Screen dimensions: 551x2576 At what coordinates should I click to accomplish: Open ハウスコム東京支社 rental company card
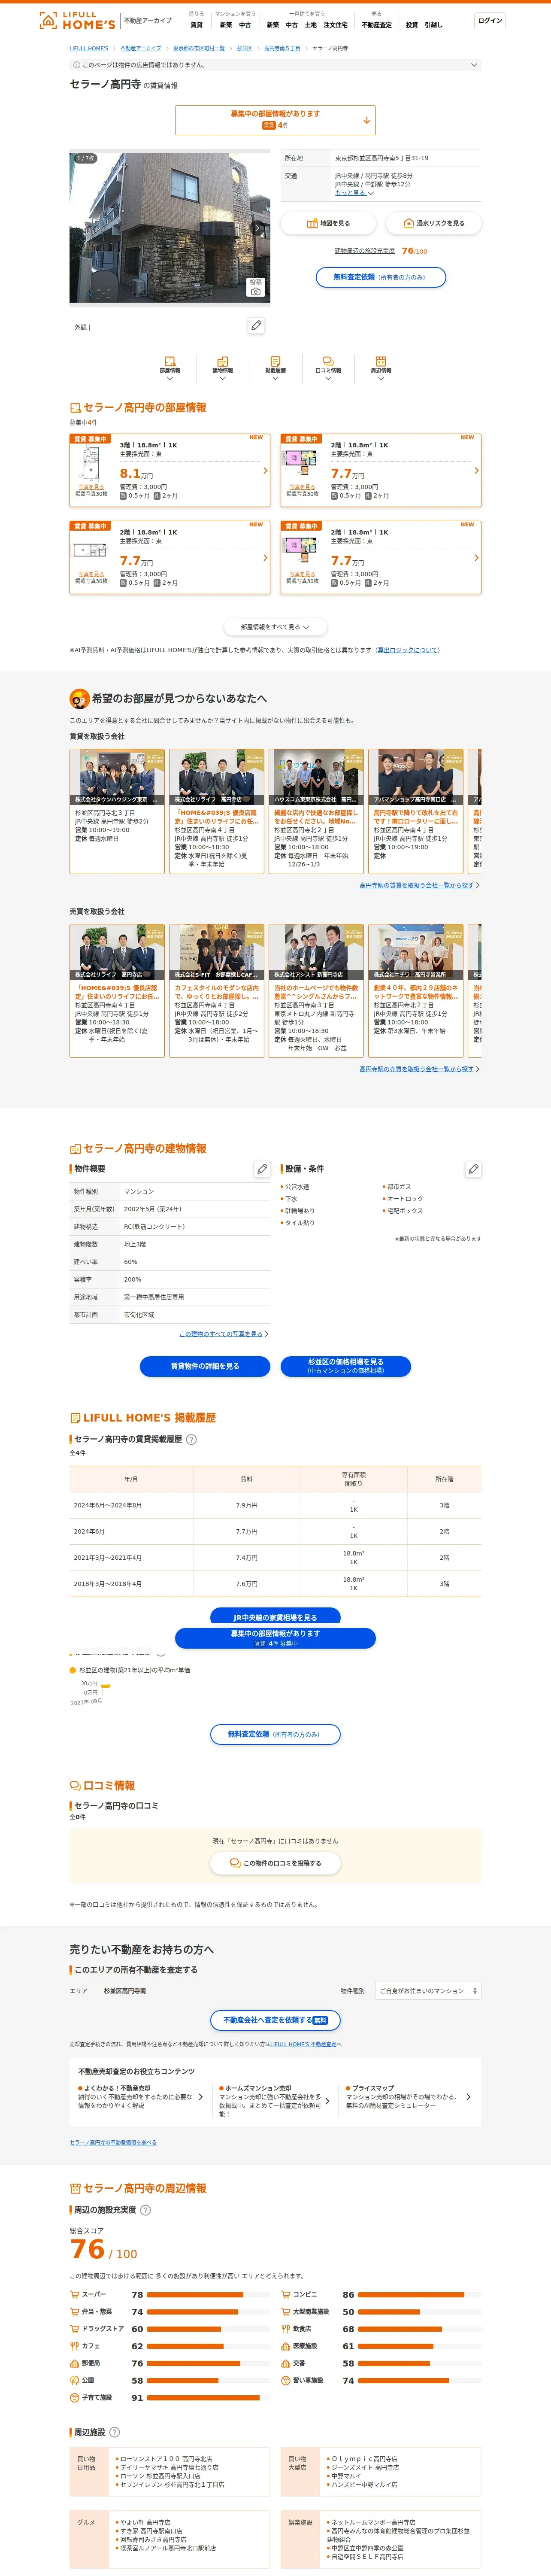316,810
